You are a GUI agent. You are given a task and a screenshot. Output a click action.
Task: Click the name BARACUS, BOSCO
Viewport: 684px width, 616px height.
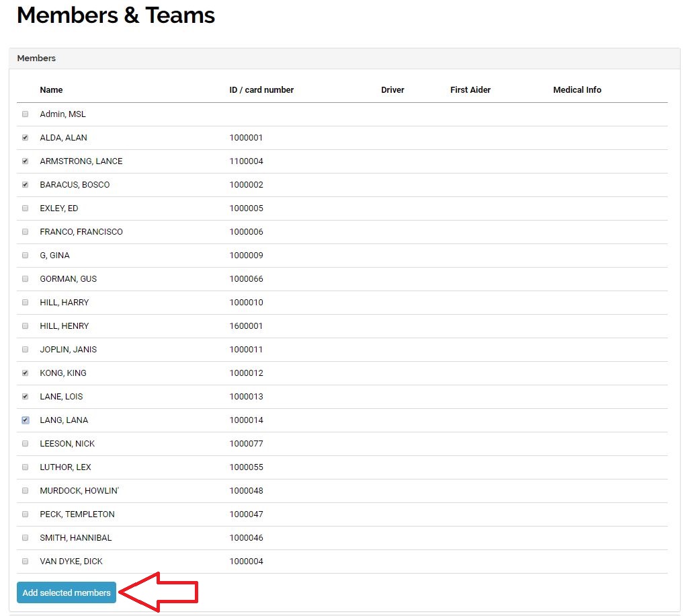click(75, 185)
